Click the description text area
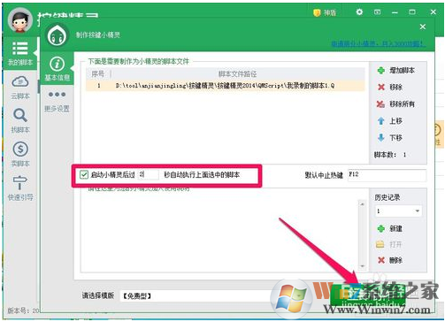The width and height of the screenshot is (445, 322). click(x=219, y=232)
